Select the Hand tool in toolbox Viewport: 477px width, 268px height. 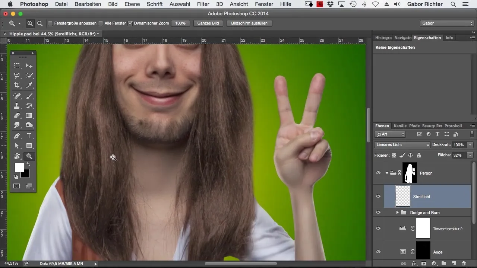pos(17,156)
